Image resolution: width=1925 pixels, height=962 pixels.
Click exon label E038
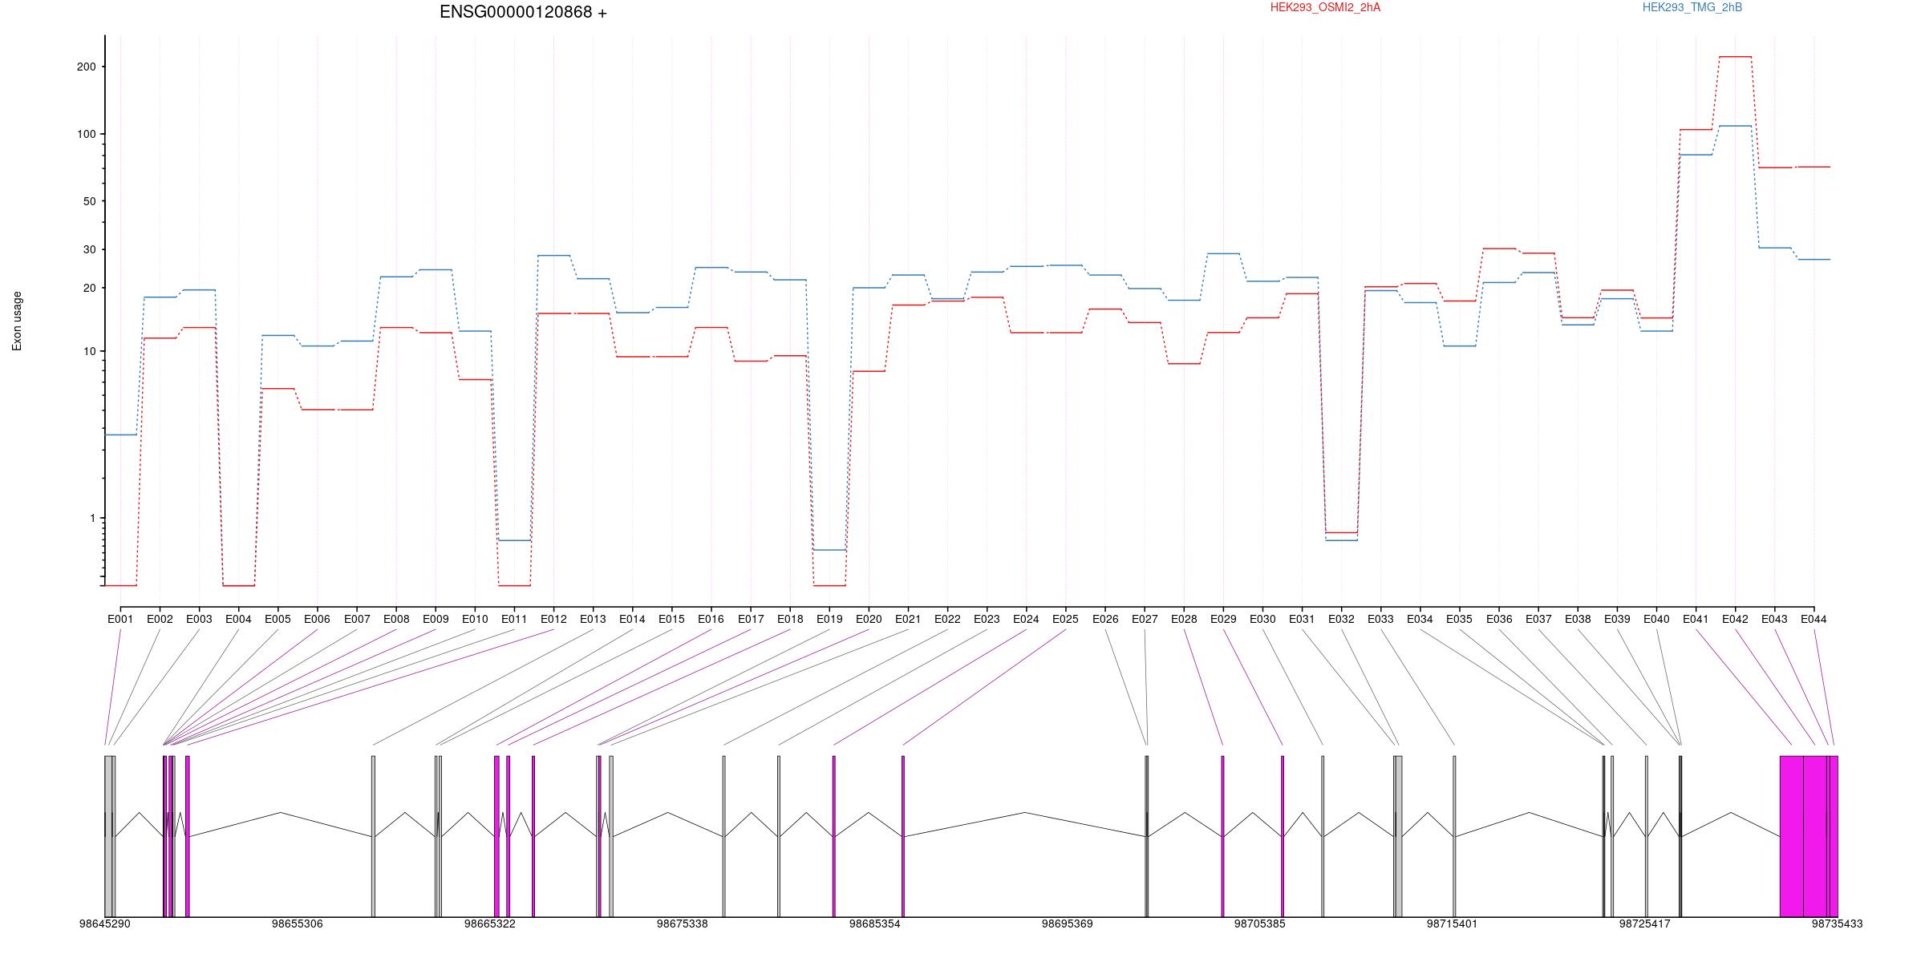tap(1578, 619)
